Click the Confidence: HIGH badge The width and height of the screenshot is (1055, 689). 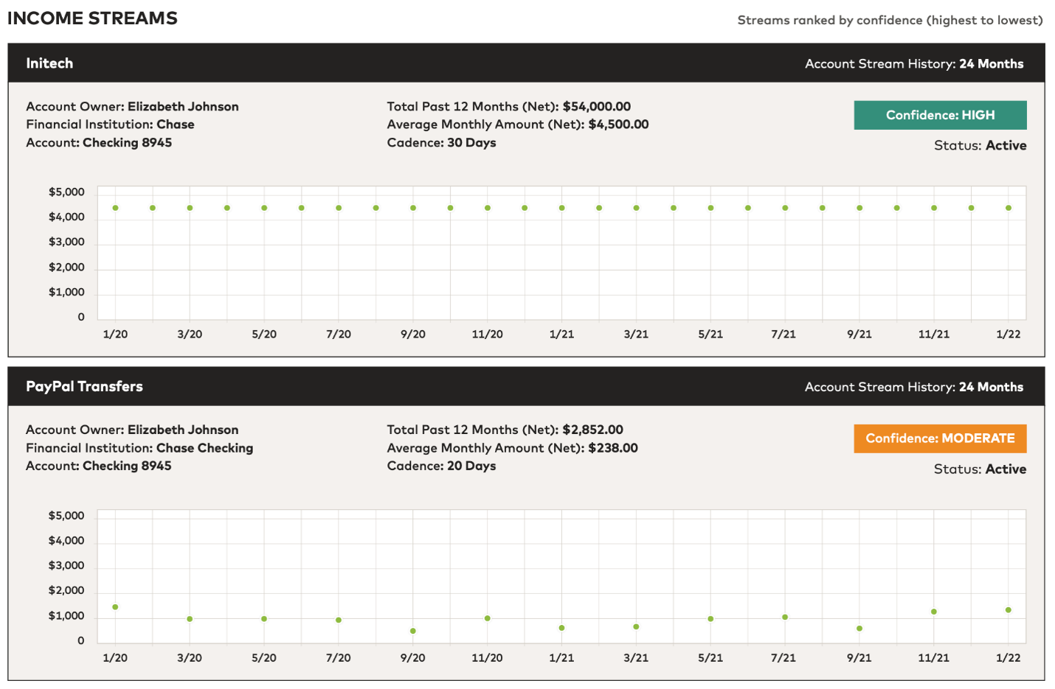[x=940, y=115]
